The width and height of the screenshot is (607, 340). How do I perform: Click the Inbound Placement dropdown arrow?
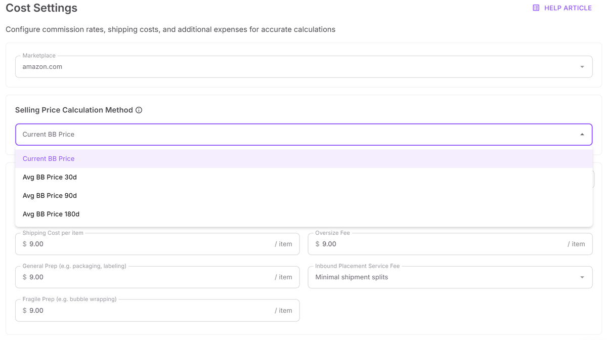[582, 277]
